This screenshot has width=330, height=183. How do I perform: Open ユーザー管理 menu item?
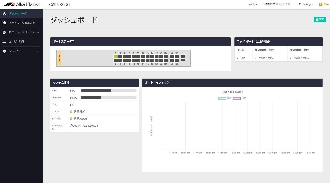[21, 42]
